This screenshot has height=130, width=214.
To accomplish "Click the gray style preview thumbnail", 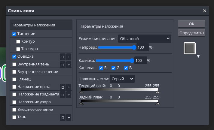I will click(x=190, y=48).
